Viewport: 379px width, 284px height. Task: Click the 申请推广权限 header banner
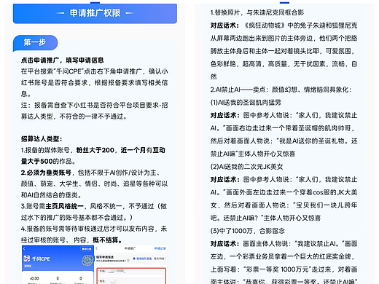point(95,13)
